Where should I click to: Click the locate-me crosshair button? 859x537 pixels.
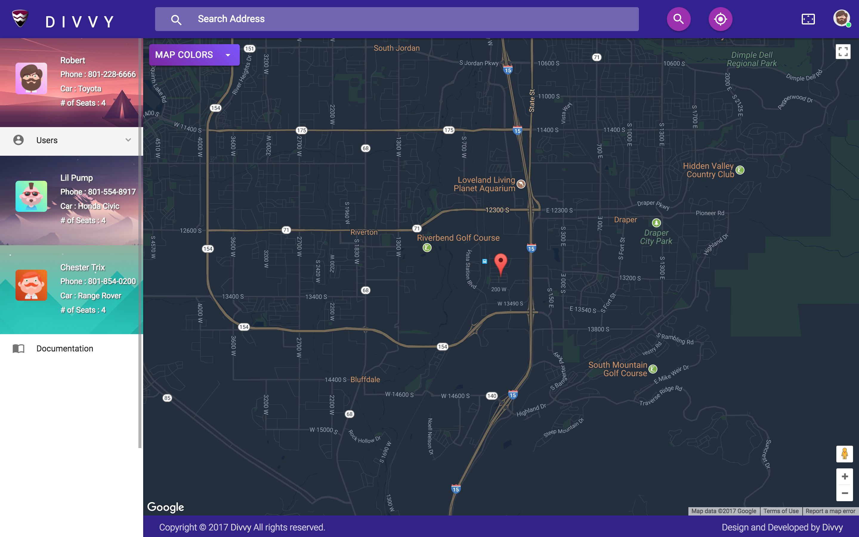[720, 19]
